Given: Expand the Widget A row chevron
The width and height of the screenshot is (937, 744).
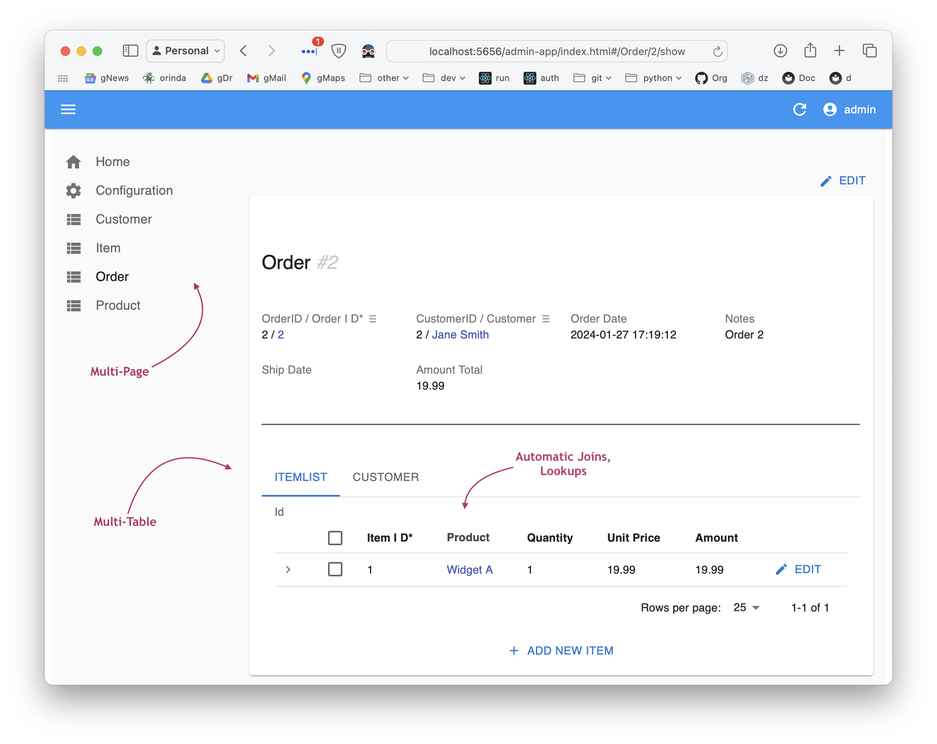Looking at the screenshot, I should (288, 570).
